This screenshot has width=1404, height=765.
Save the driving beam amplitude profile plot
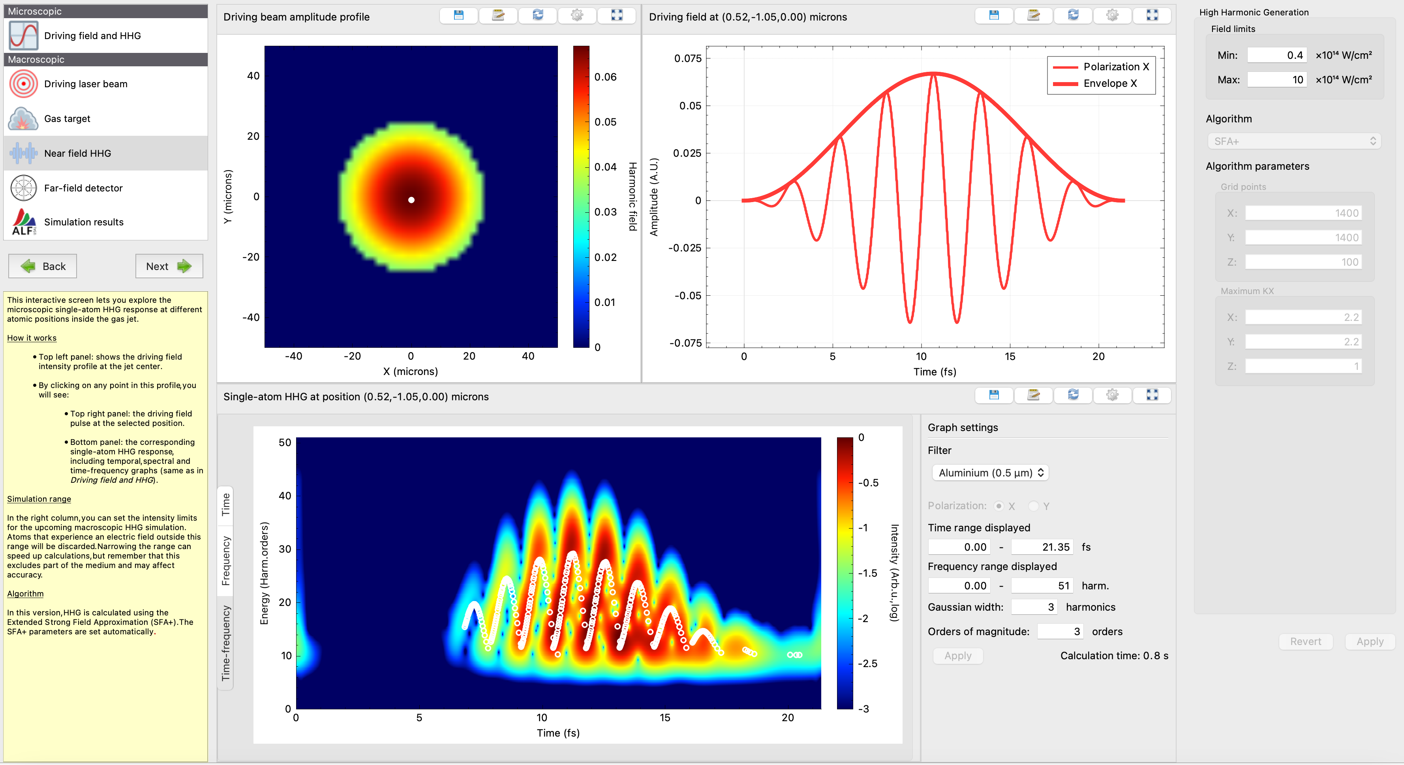point(458,16)
